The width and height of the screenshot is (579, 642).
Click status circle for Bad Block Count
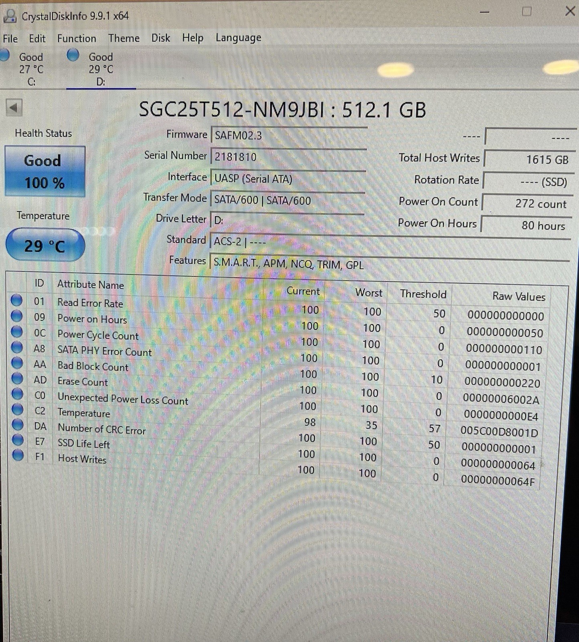click(x=17, y=363)
